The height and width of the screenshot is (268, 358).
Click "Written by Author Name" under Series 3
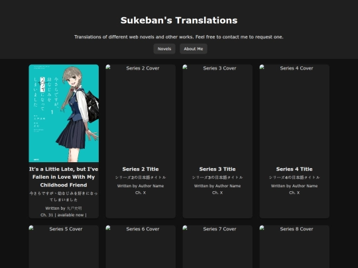(217, 186)
